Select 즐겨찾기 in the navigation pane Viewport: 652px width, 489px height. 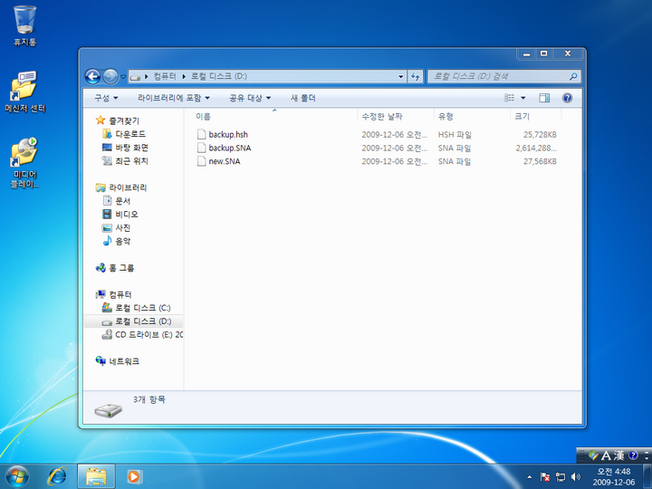click(x=124, y=120)
